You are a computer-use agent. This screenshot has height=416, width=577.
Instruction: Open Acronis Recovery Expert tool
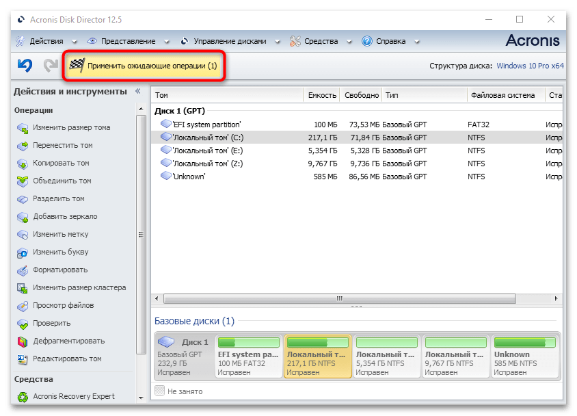[74, 396]
